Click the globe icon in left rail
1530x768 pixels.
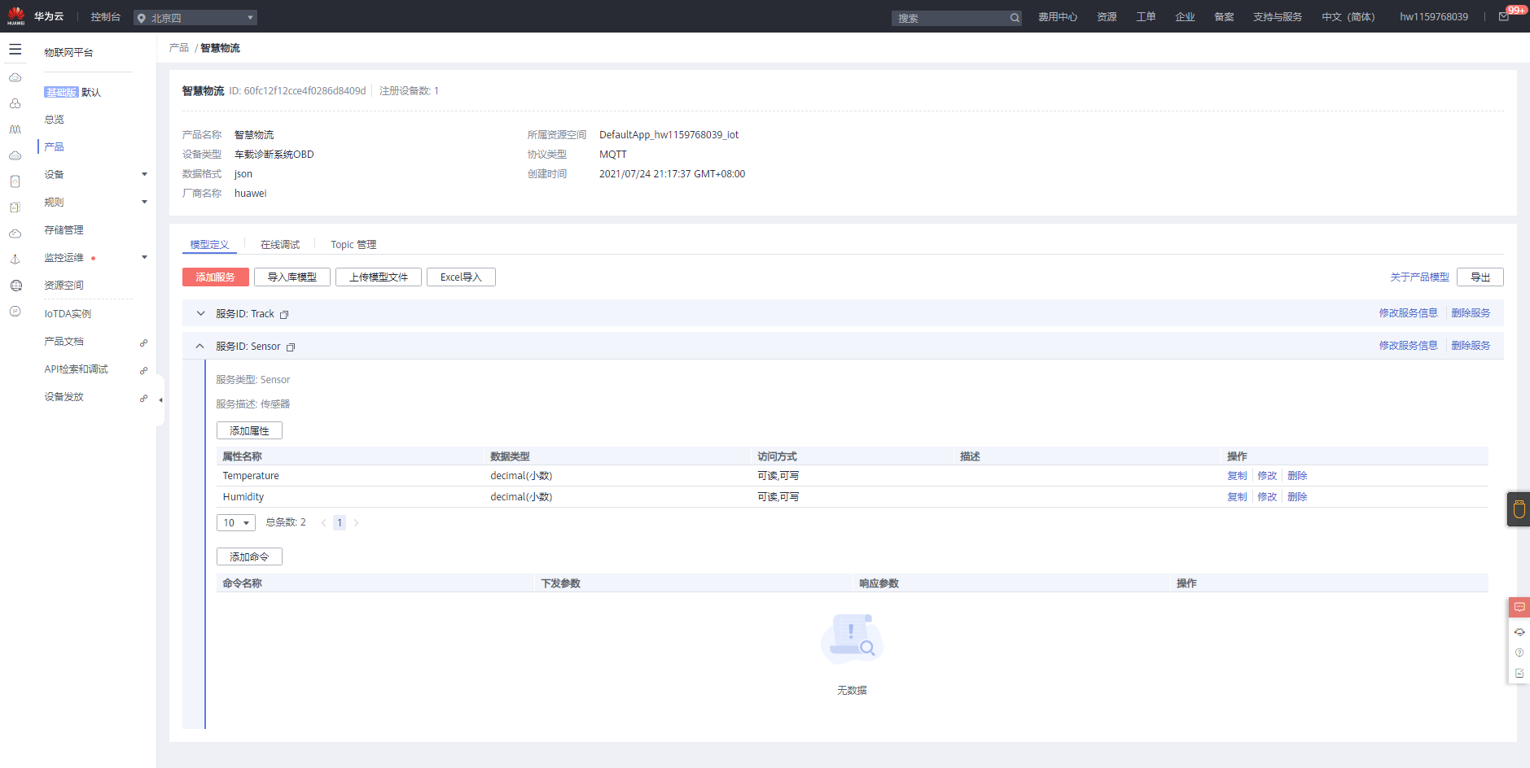point(15,286)
